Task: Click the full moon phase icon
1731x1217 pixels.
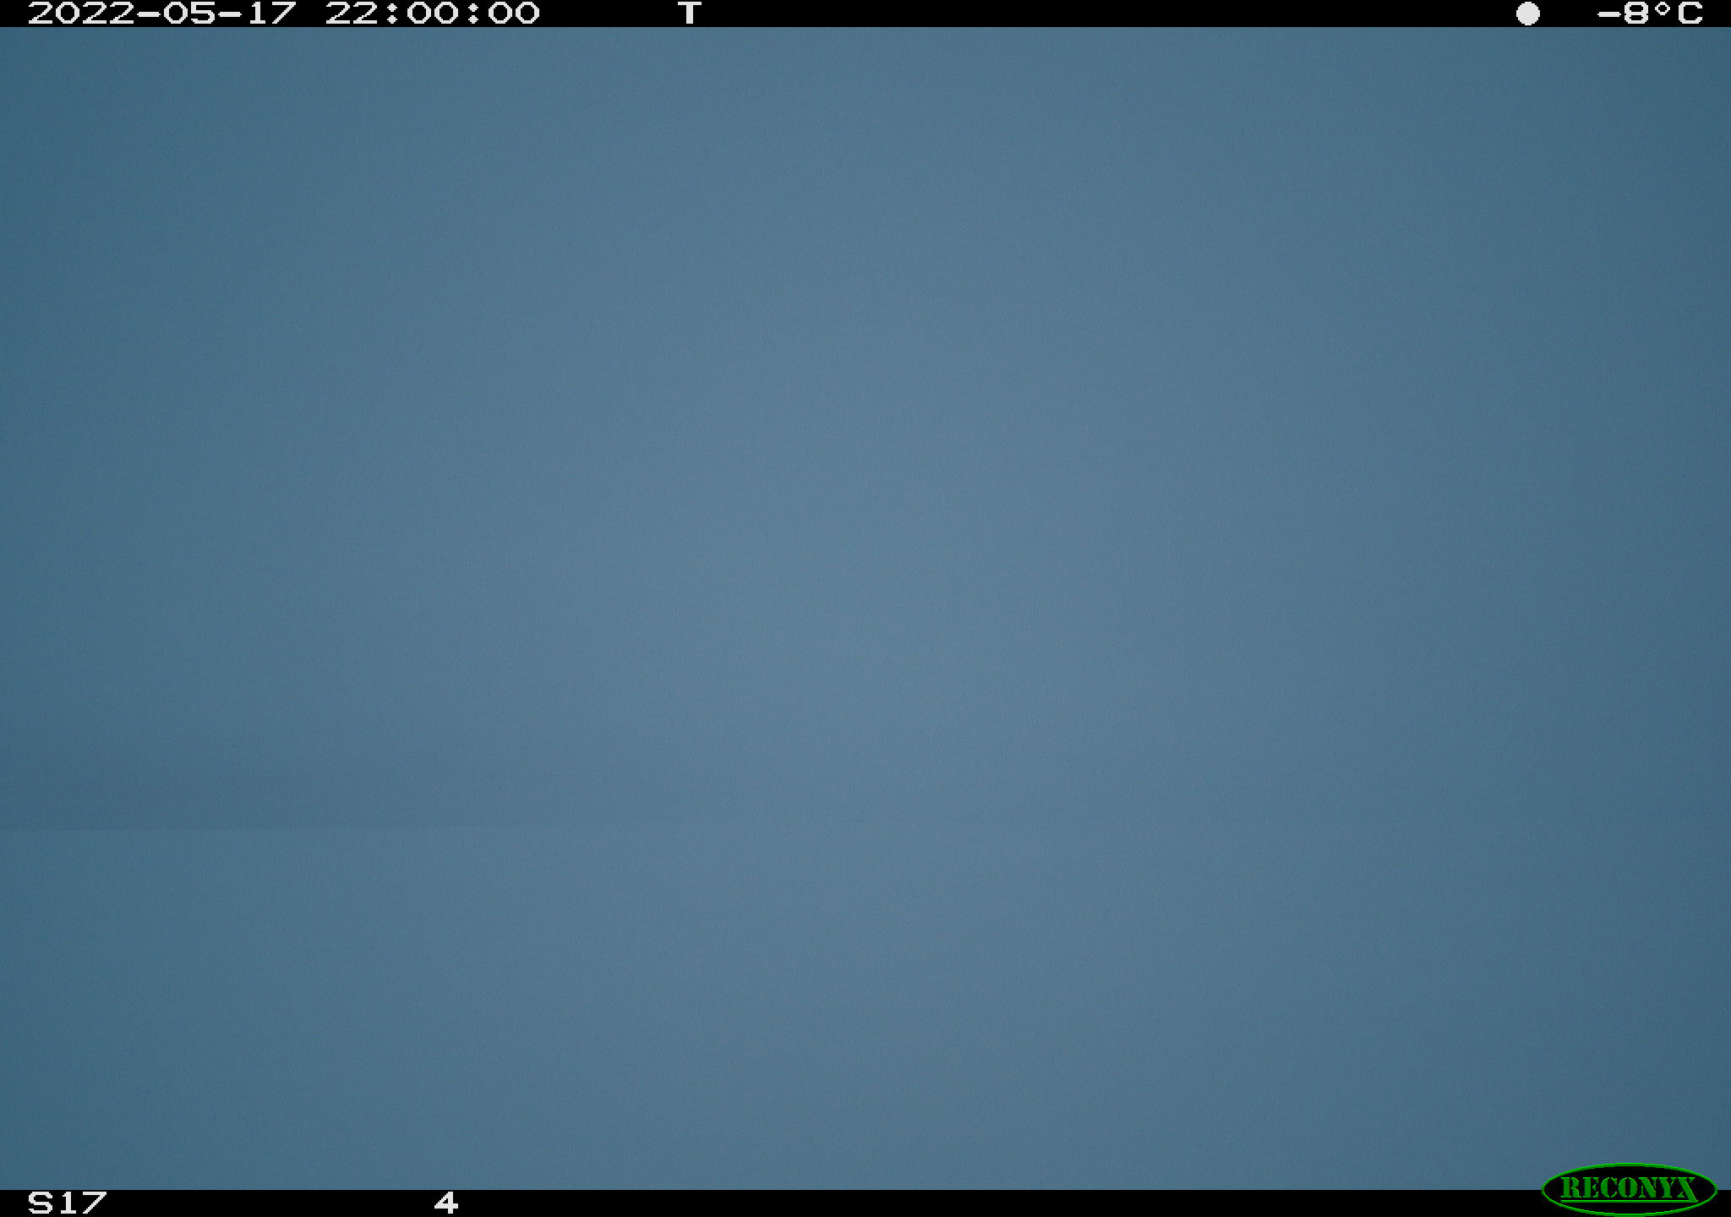Action: point(1527,14)
